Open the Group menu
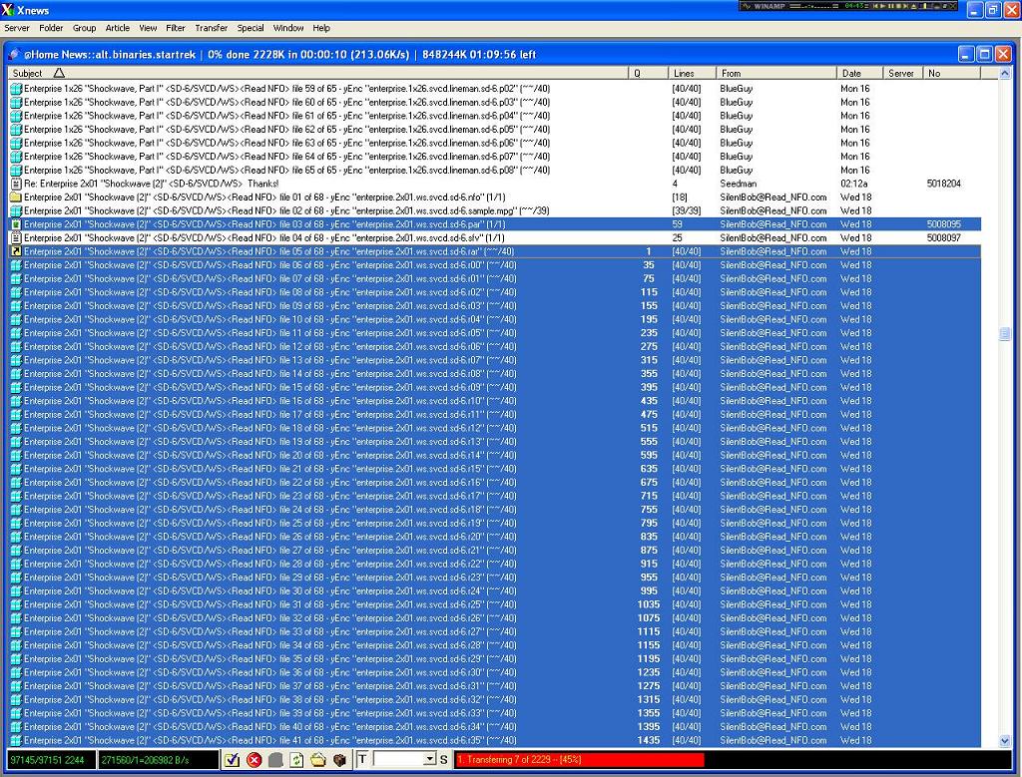The height and width of the screenshot is (777, 1022). pyautogui.click(x=84, y=28)
